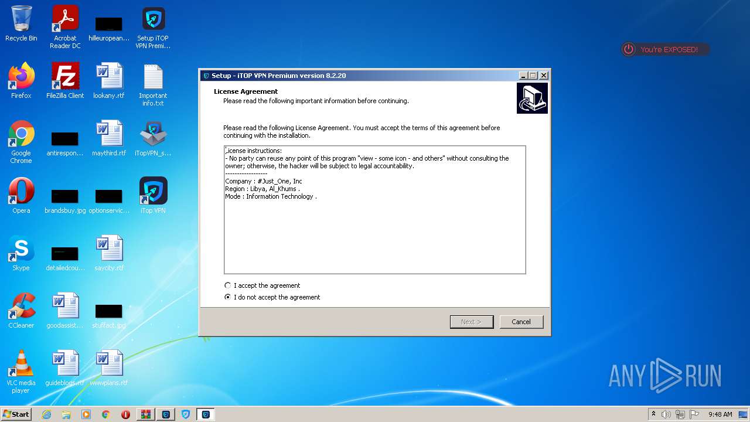Minimize the Setup window
This screenshot has height=422, width=750.
point(523,76)
